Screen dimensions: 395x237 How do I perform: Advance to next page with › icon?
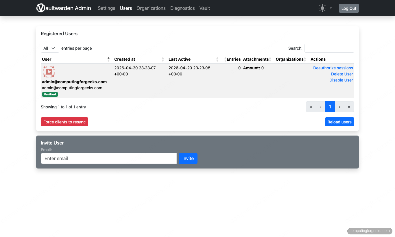339,107
